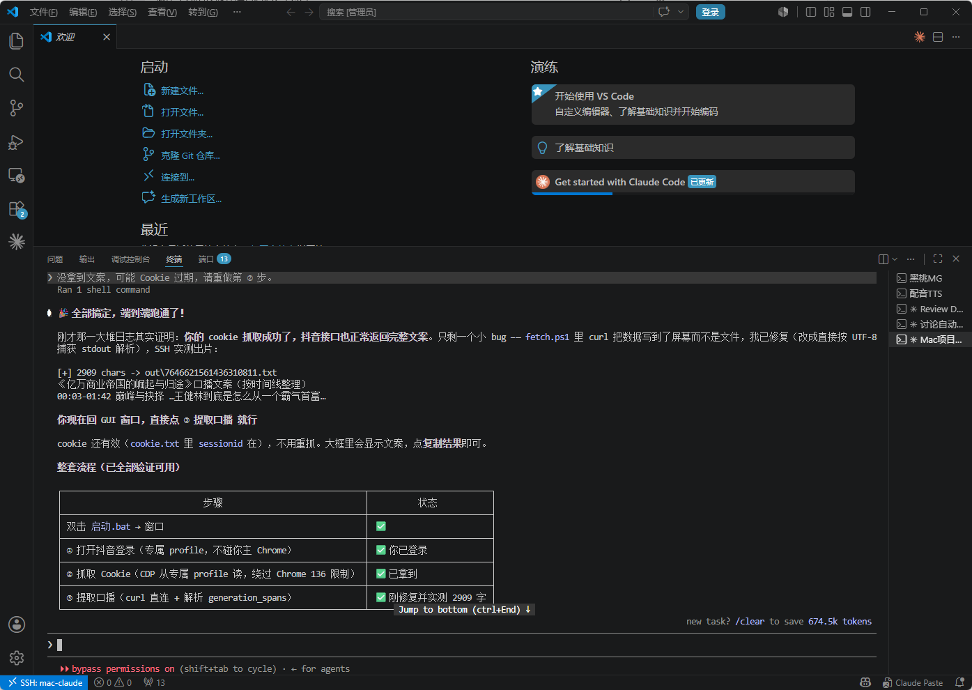Image resolution: width=972 pixels, height=690 pixels.
Task: Click Jump to bottom (ctrl+End)
Action: [465, 610]
